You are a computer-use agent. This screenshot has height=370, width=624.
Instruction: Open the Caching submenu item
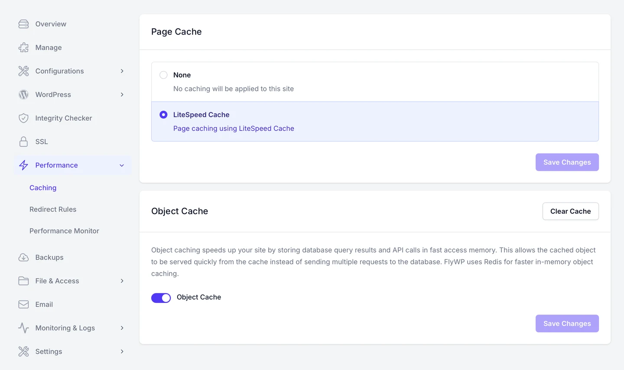coord(43,188)
